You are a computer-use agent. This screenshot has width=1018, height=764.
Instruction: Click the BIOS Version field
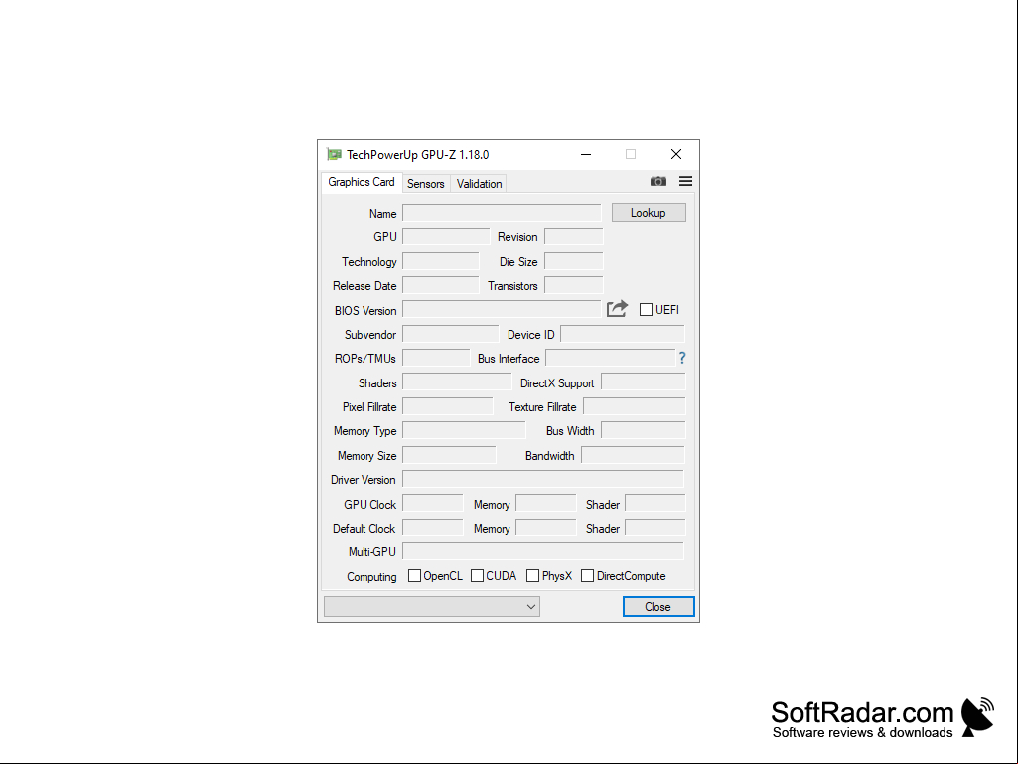(x=502, y=310)
